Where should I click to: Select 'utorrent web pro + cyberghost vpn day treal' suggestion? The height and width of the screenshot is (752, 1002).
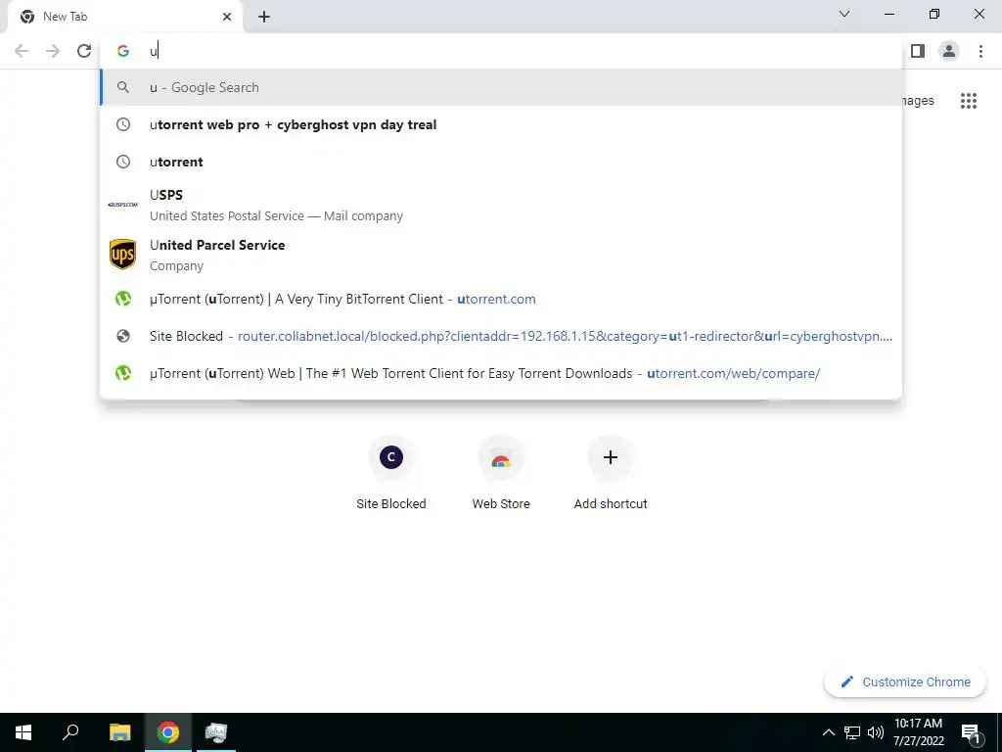(x=501, y=124)
